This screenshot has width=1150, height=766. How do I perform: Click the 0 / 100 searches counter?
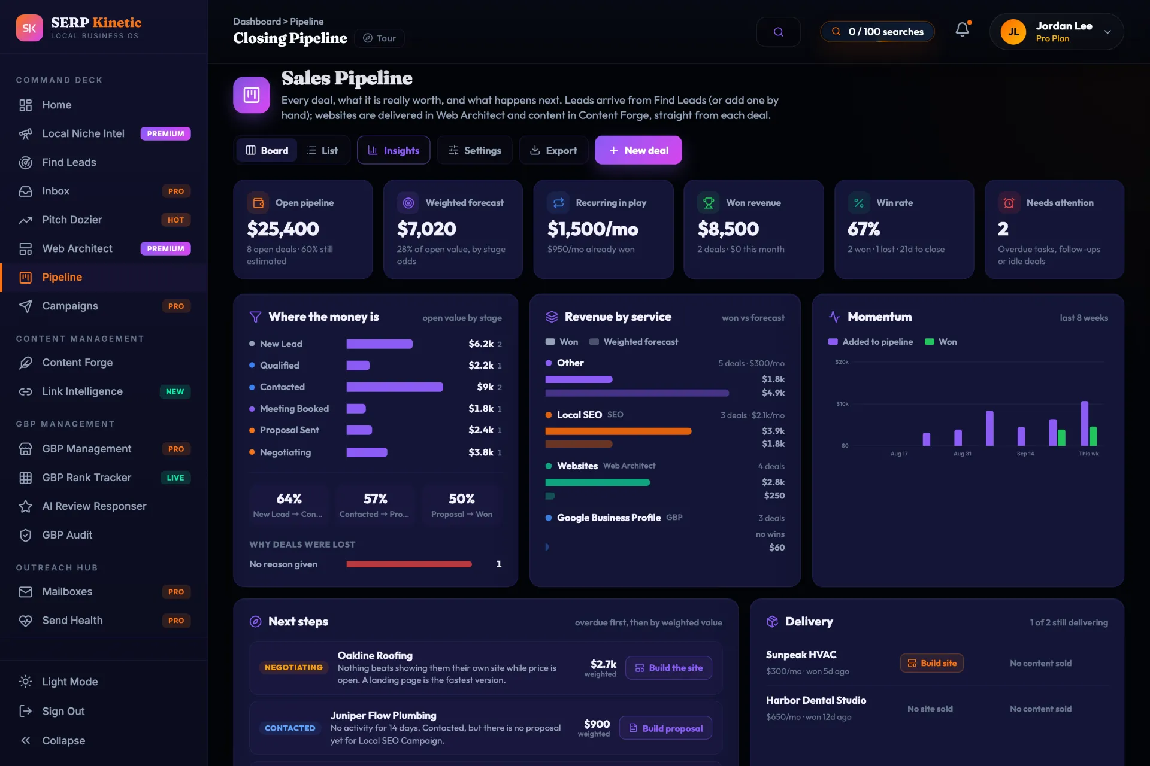pos(877,32)
